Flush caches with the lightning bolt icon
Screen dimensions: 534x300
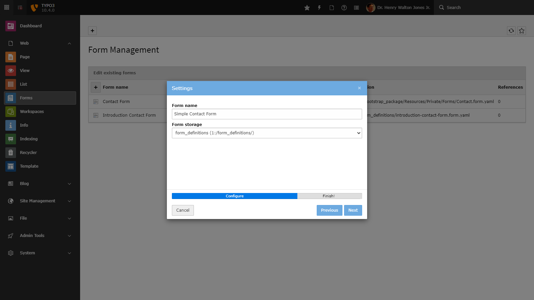(319, 7)
